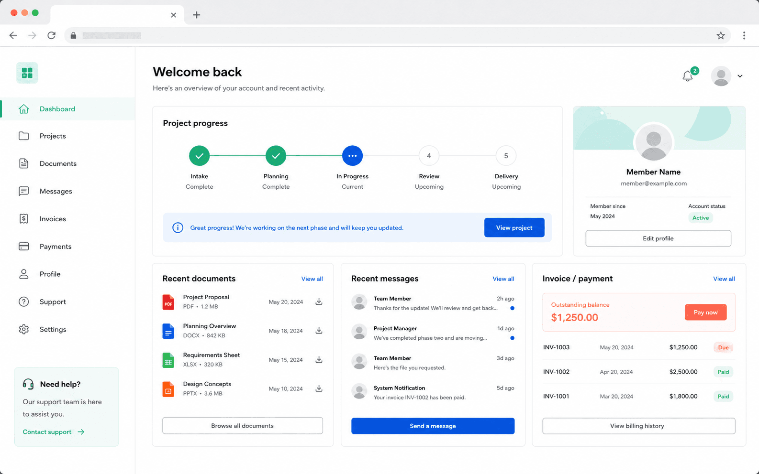Click the Pay now button
This screenshot has height=474, width=759.
point(706,312)
